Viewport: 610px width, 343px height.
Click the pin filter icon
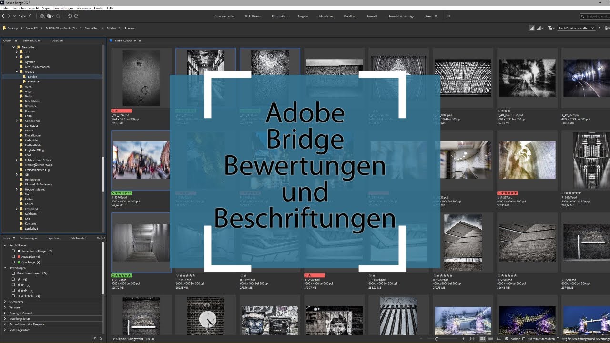coord(94,338)
